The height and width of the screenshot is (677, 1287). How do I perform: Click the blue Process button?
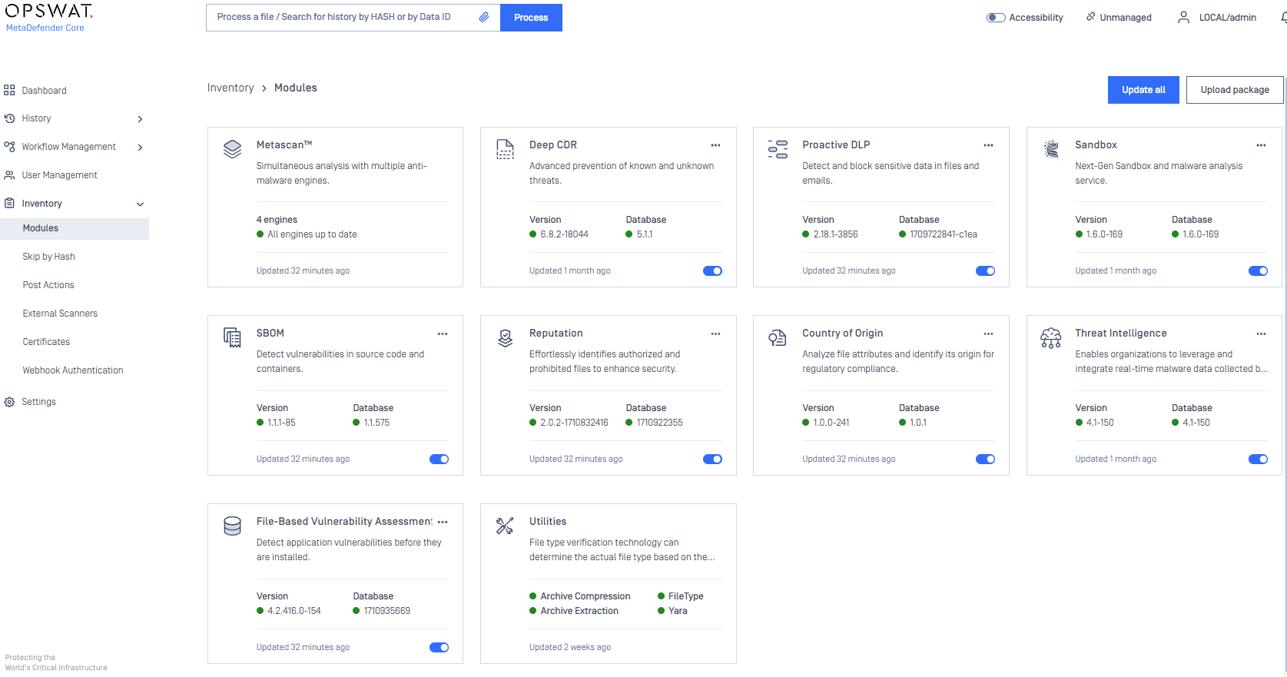click(531, 18)
